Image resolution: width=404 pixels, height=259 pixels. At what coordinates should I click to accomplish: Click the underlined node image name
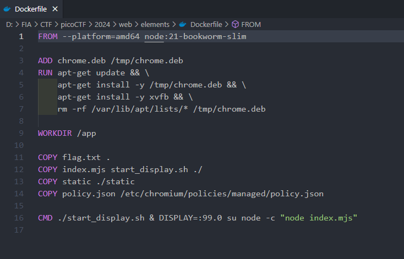point(154,36)
